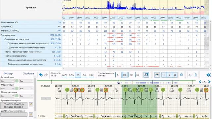Open the first Модификация dropdown
212x119 pixels.
7,89
